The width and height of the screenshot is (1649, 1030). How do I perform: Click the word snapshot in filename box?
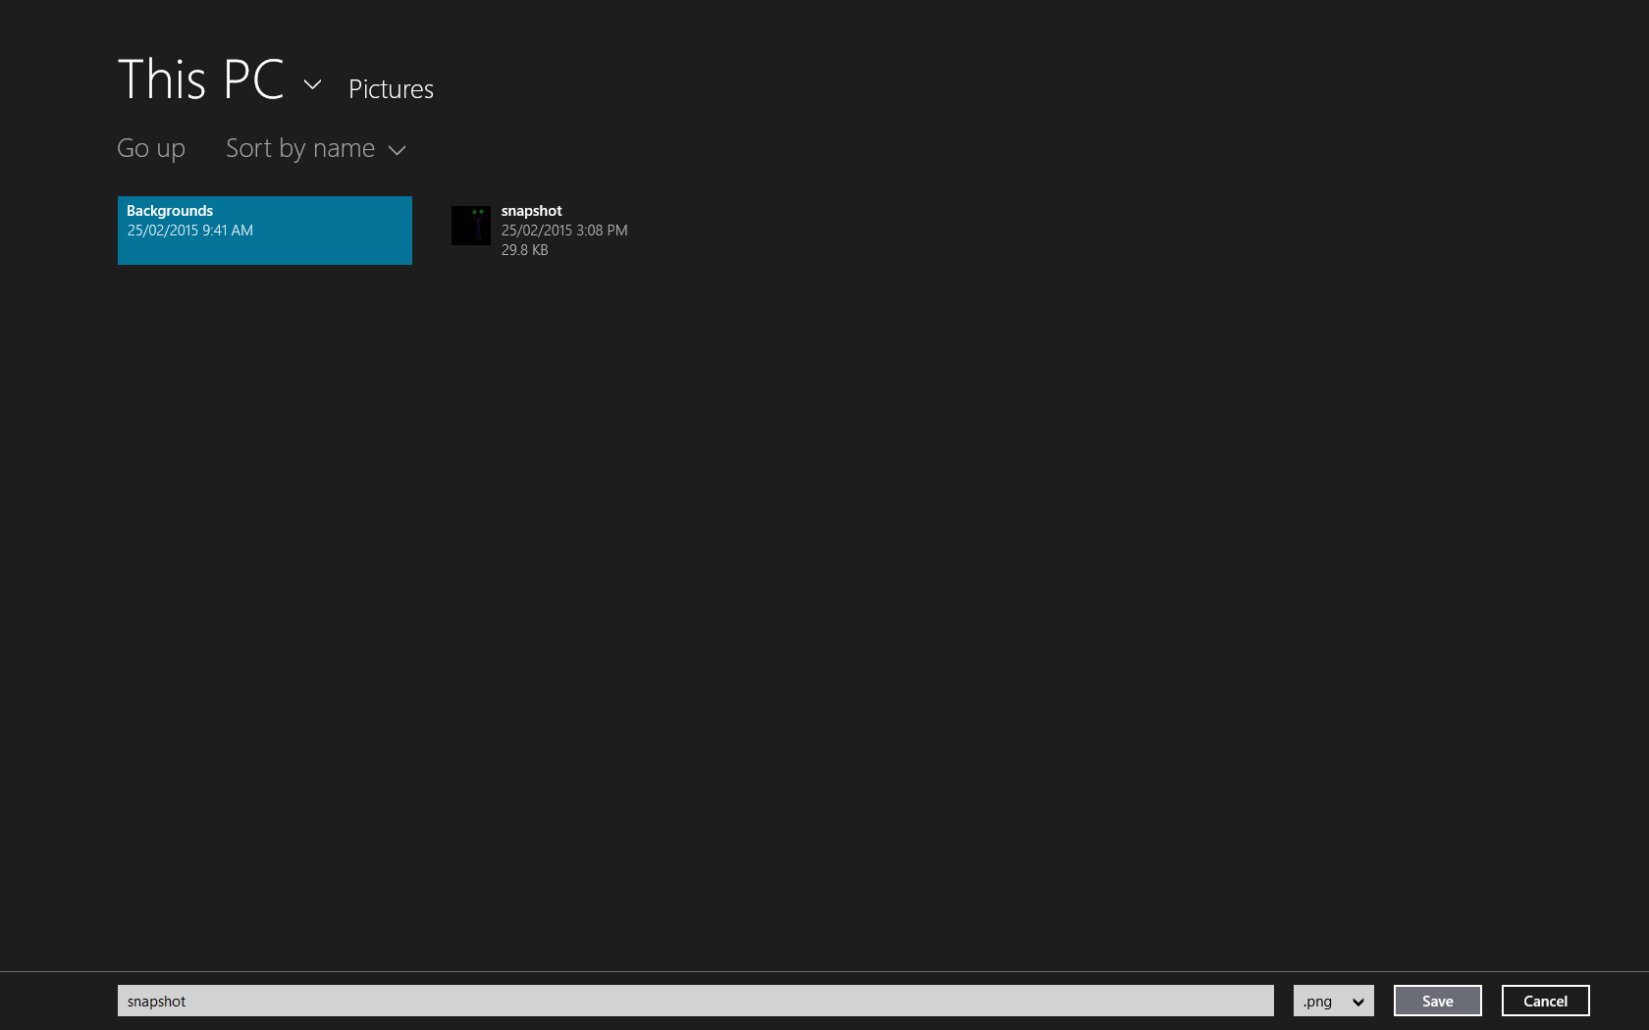tap(156, 1002)
